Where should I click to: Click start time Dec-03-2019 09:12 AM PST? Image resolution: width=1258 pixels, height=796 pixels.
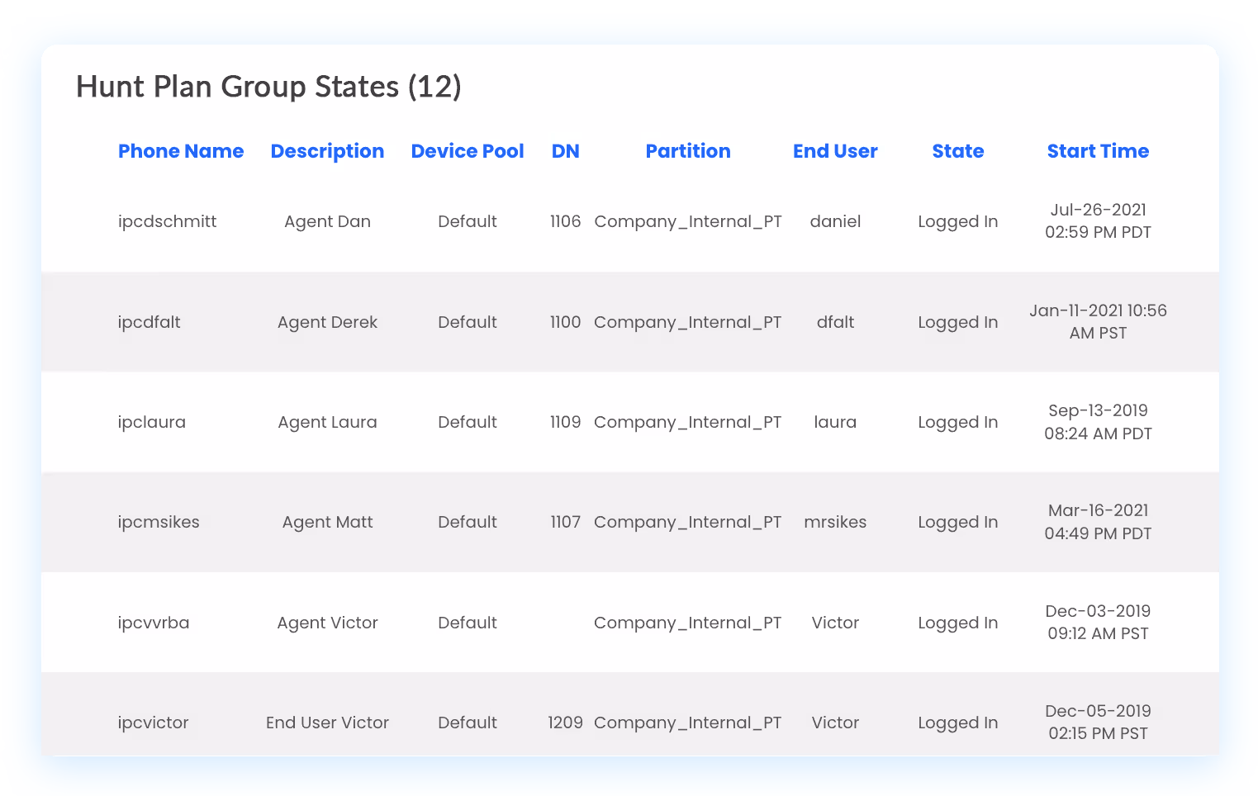tap(1098, 623)
